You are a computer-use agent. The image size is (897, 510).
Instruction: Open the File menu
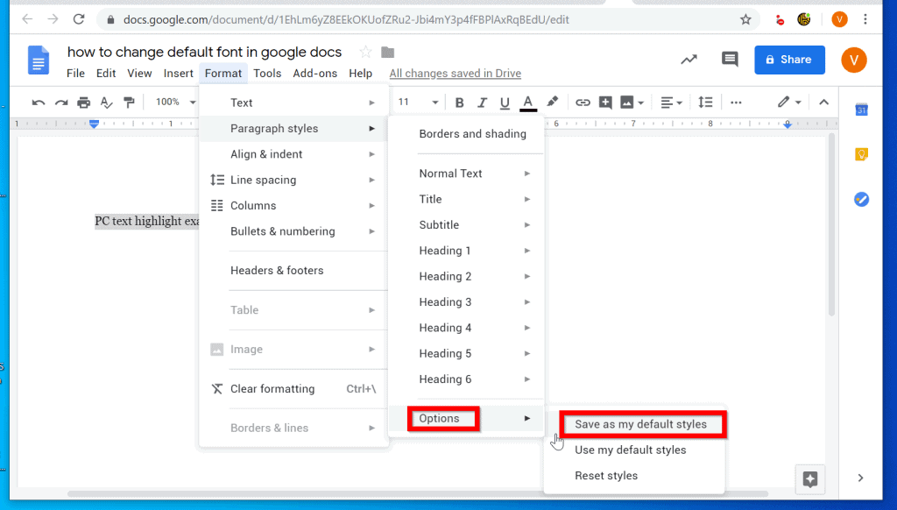click(x=75, y=74)
